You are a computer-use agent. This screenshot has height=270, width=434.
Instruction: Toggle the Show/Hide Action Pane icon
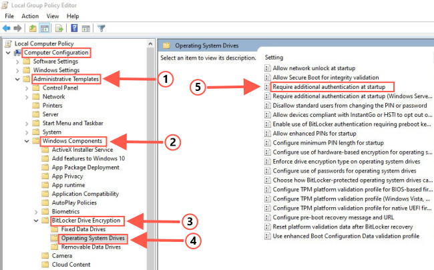[x=86, y=28]
